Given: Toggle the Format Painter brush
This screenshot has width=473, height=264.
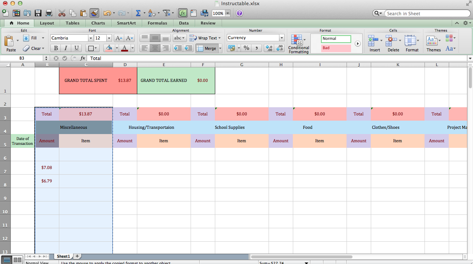Looking at the screenshot, I should click(x=94, y=13).
